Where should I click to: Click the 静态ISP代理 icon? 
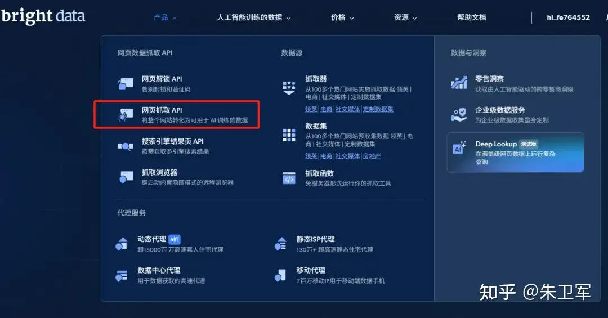click(280, 244)
